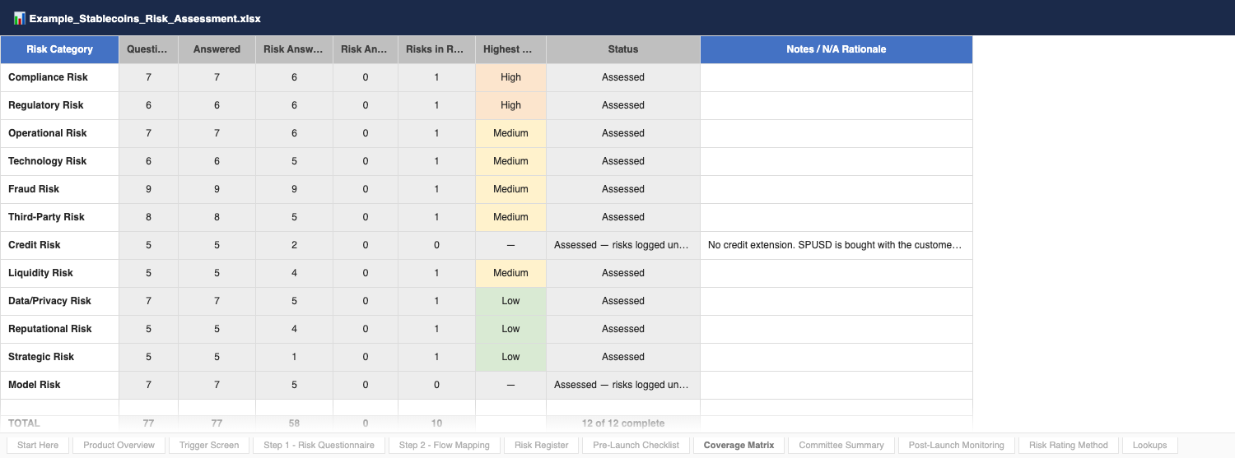This screenshot has height=458, width=1235.
Task: Click the Low rating cell for Strategic Risk
Action: pyautogui.click(x=510, y=357)
